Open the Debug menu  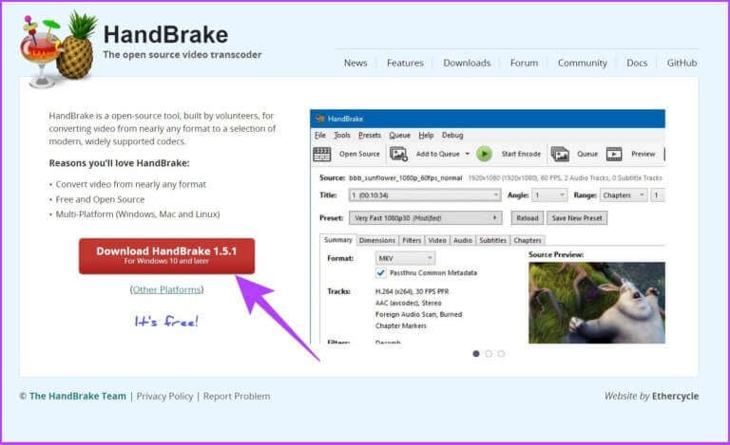pyautogui.click(x=452, y=135)
